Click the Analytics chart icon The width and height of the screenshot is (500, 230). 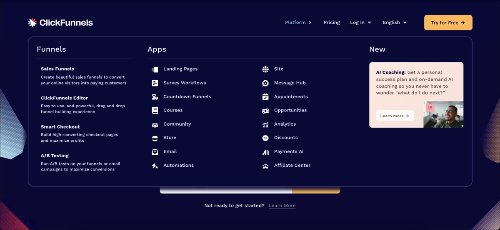(x=265, y=125)
